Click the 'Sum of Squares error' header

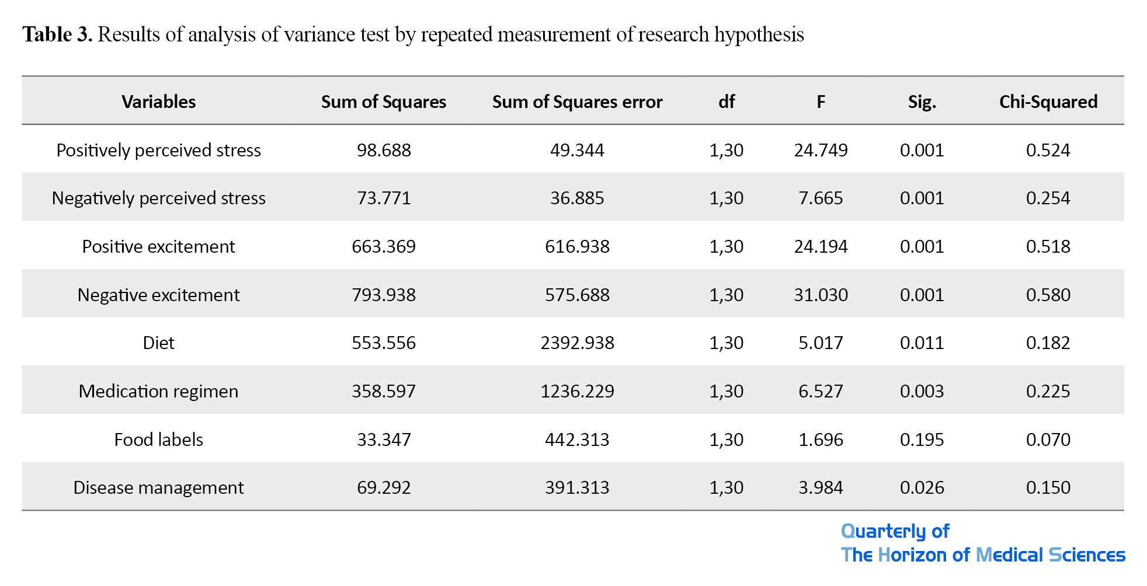pyautogui.click(x=577, y=102)
